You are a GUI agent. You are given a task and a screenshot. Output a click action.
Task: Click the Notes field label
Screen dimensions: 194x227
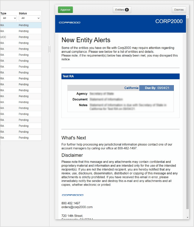pyautogui.click(x=83, y=105)
